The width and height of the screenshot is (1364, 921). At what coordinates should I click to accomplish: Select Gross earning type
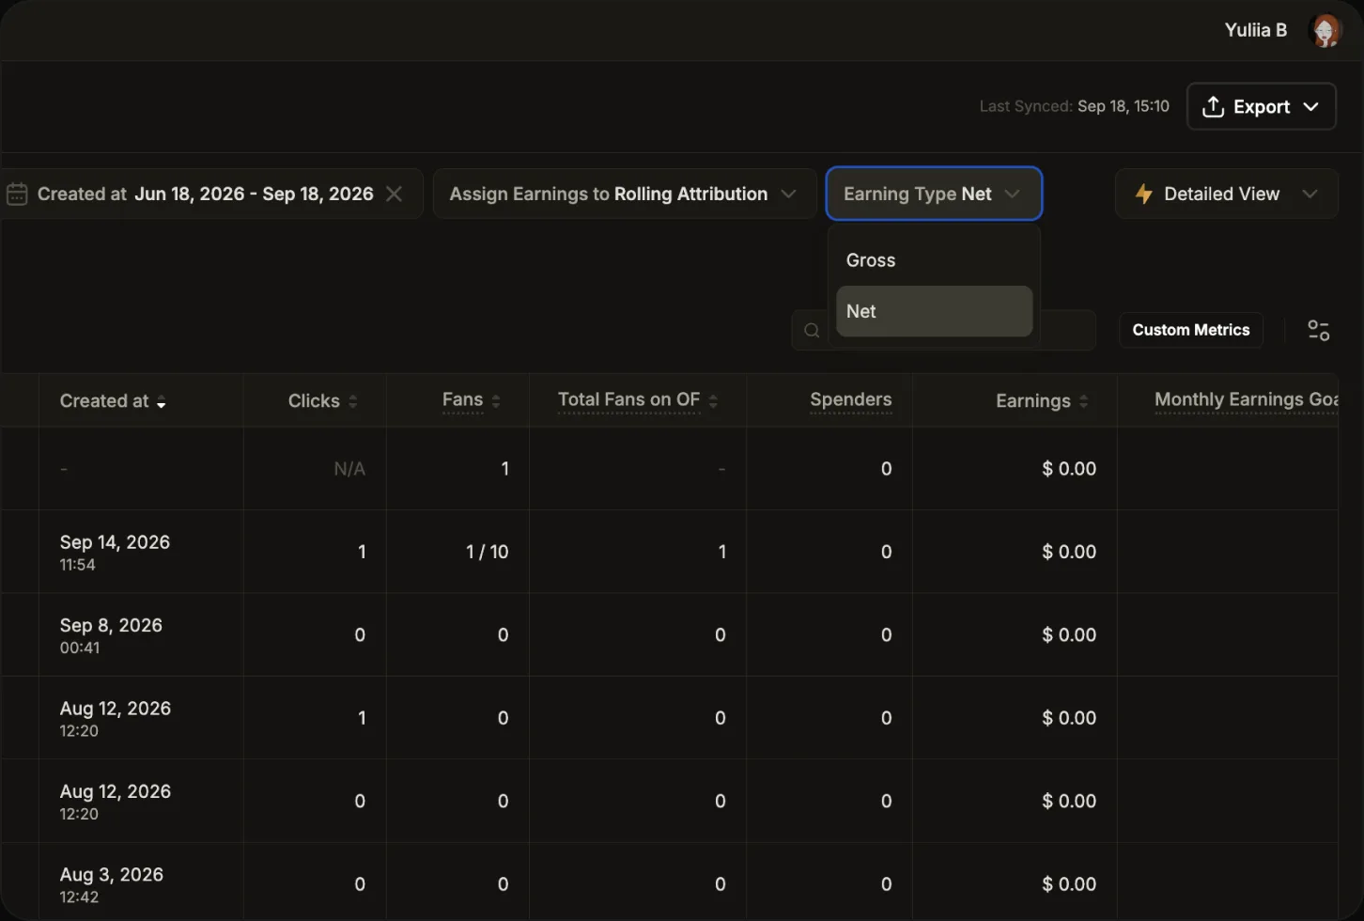tap(934, 260)
